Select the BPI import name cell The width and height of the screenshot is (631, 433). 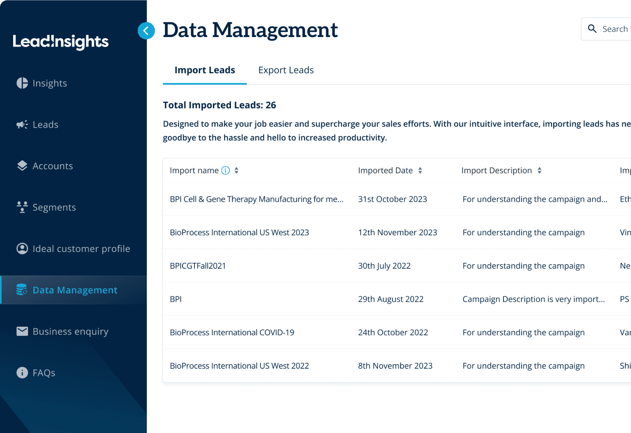(176, 299)
